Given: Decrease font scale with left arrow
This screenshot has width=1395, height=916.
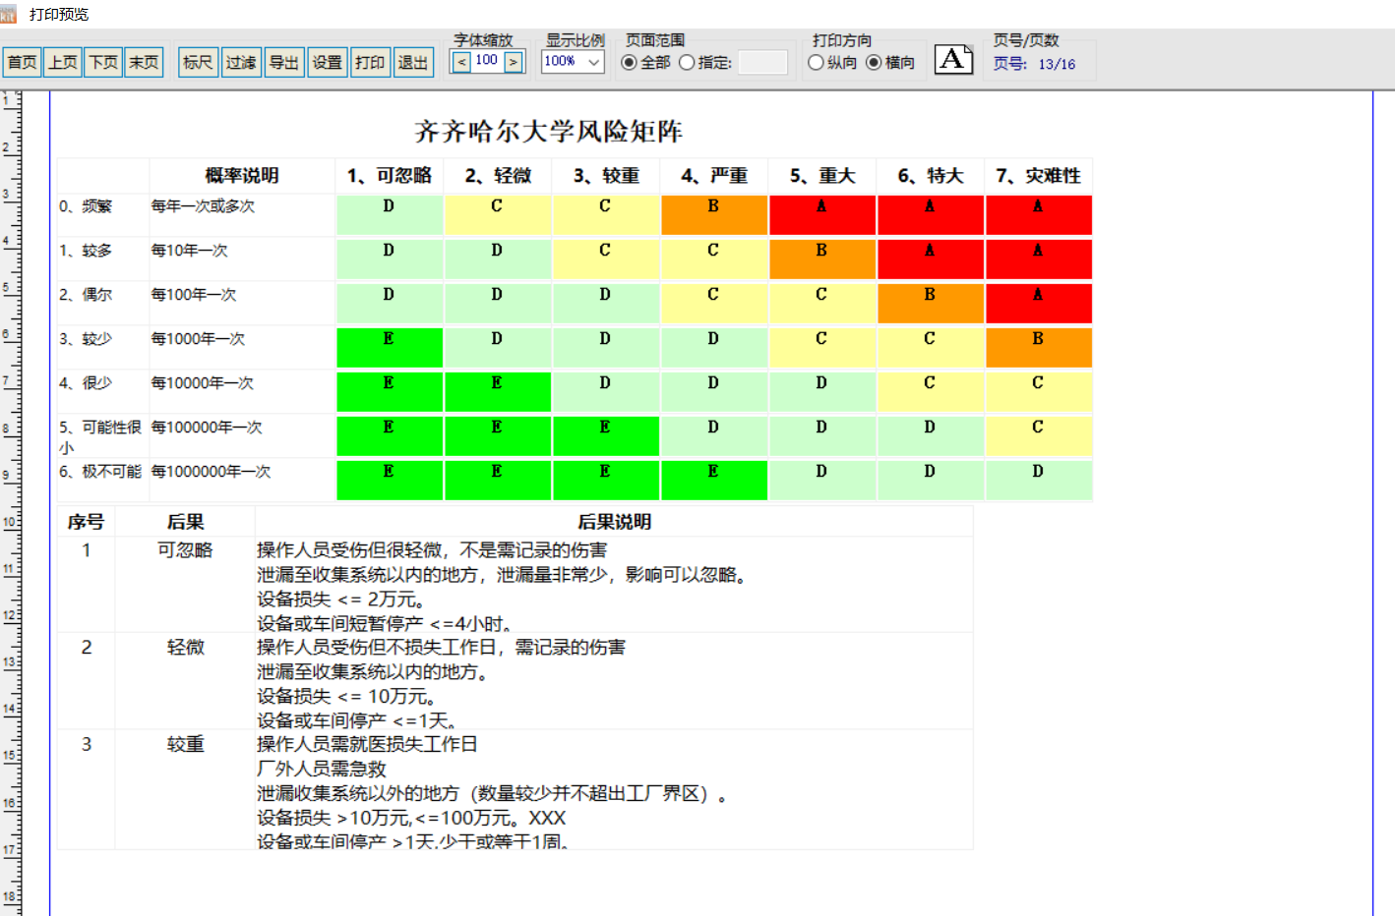Looking at the screenshot, I should (461, 62).
